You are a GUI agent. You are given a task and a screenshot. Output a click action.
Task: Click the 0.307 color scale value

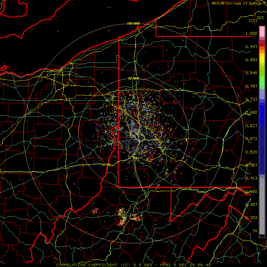pos(251,205)
